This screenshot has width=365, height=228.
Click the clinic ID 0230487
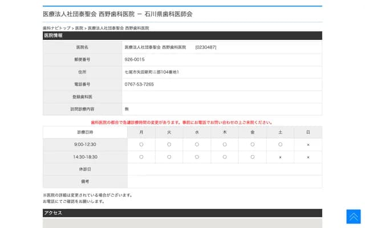(205, 47)
